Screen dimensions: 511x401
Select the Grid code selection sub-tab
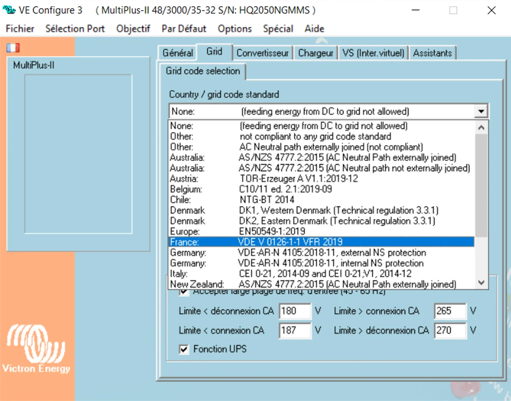tap(203, 71)
